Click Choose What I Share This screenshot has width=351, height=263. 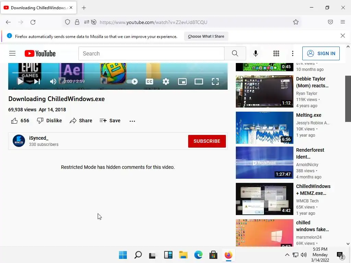[206, 36]
